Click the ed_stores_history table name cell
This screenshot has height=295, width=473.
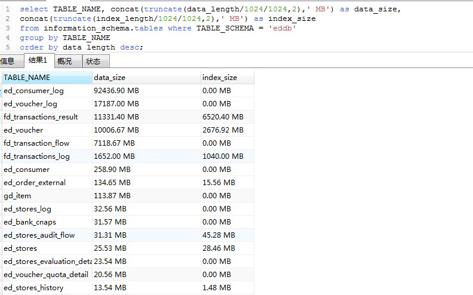33,288
